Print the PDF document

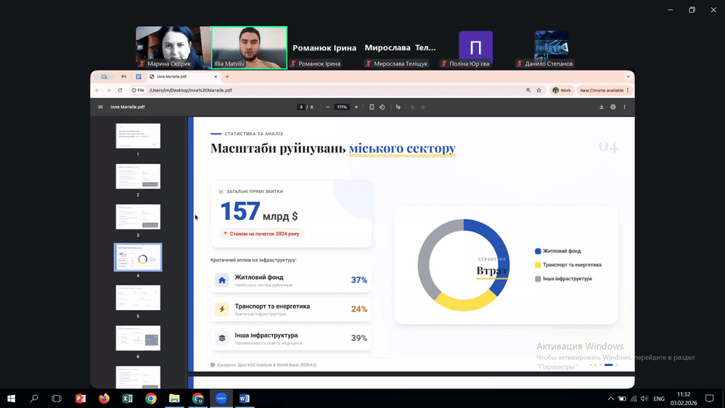pyautogui.click(x=613, y=107)
